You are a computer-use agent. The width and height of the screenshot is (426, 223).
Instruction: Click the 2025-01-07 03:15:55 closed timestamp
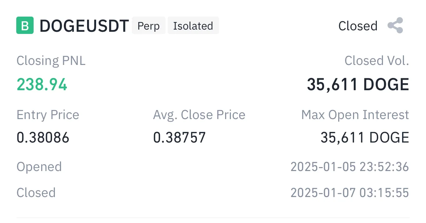[x=349, y=192]
